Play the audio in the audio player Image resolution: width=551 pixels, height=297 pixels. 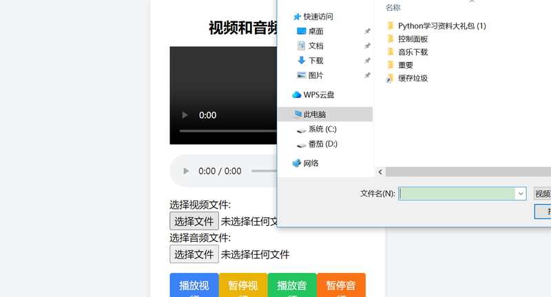pos(186,171)
